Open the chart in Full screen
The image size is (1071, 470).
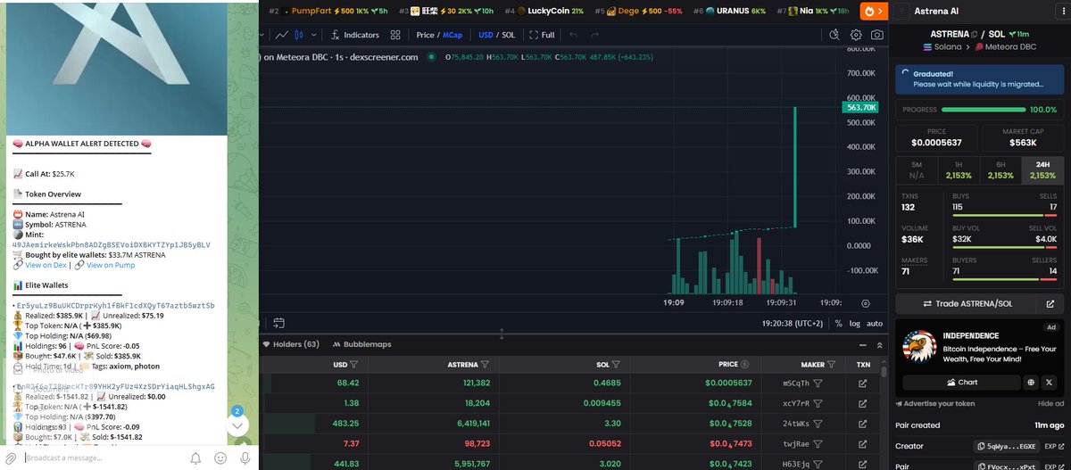[542, 35]
